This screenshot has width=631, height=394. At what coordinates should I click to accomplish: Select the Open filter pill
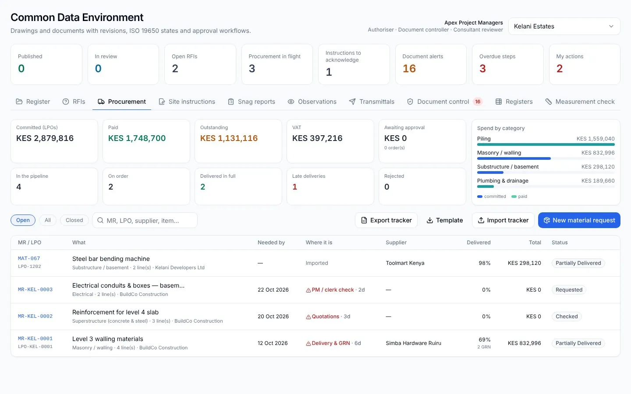[23, 220]
